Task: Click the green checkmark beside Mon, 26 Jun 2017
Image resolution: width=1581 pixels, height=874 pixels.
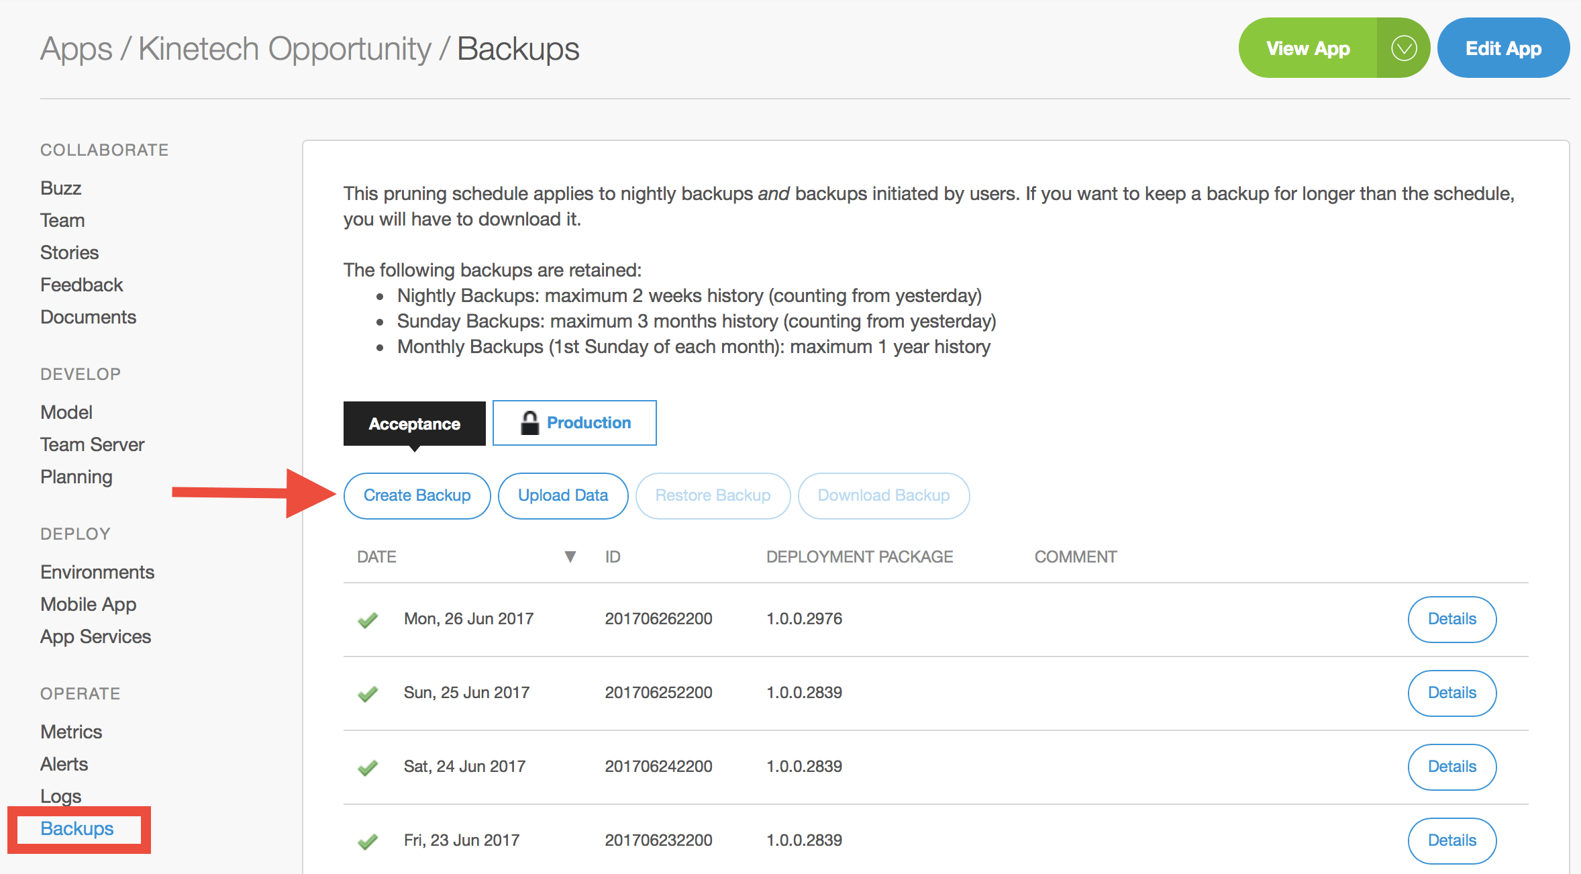Action: (x=368, y=620)
